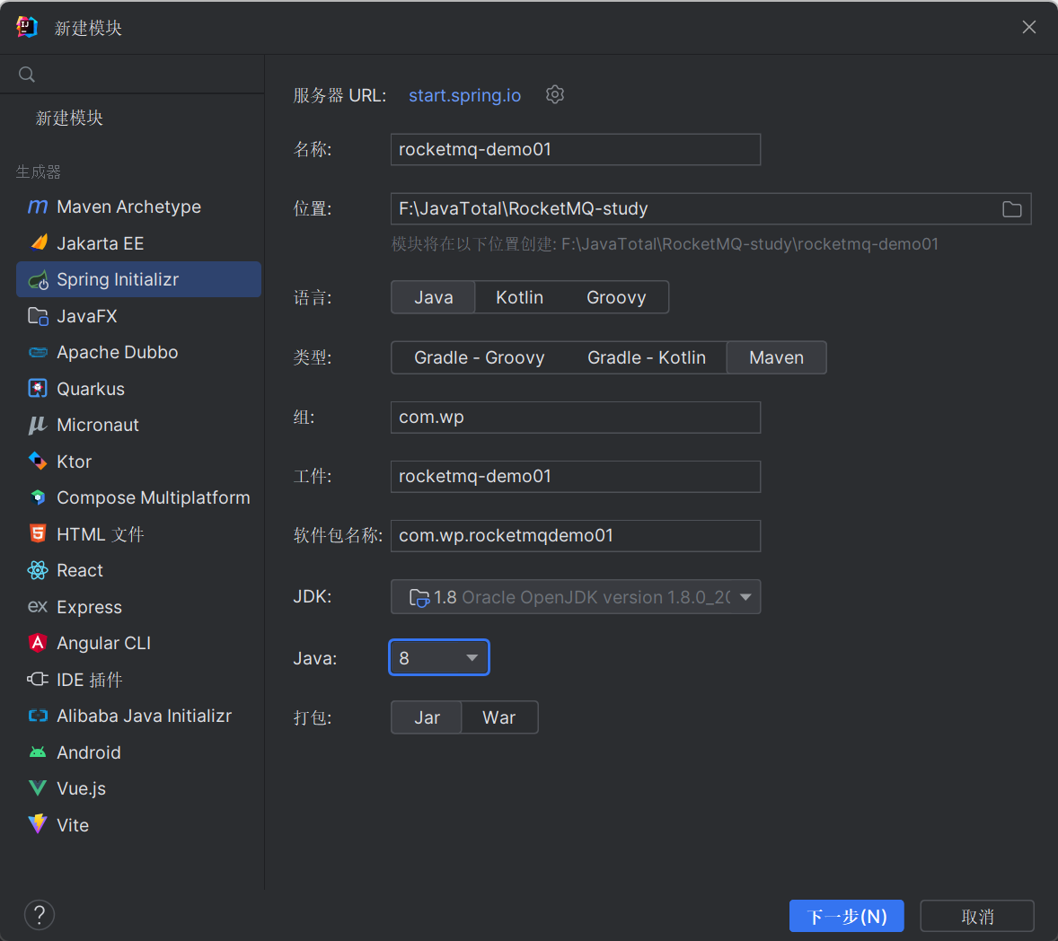
Task: Select the Alibaba Java Initializr label
Action: tap(144, 716)
